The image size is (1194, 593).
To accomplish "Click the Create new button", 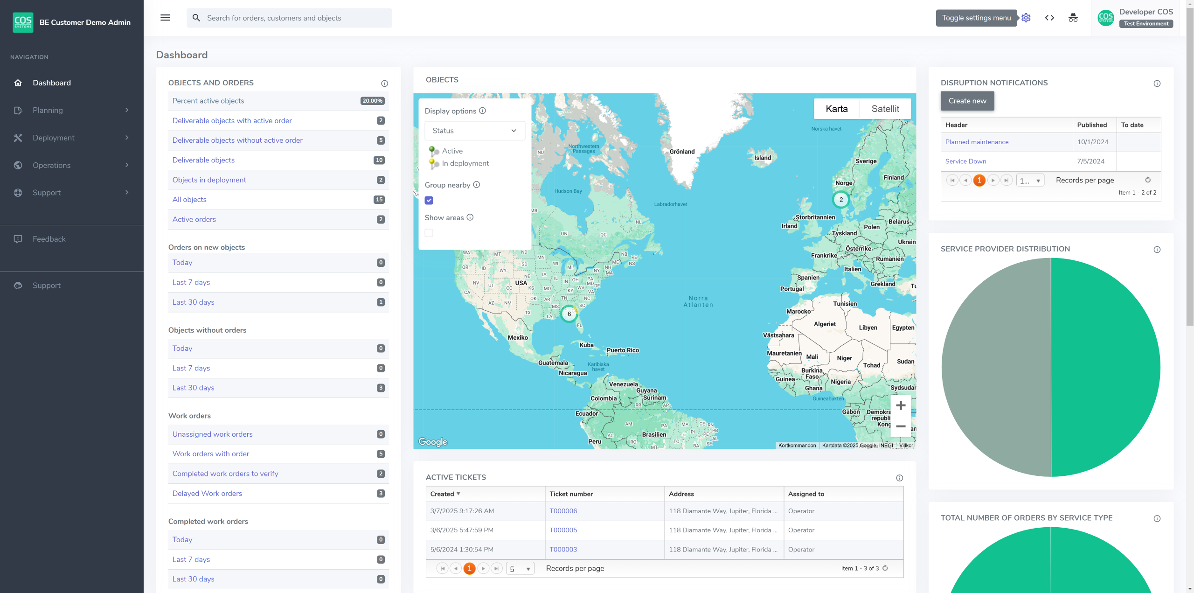I will click(967, 101).
